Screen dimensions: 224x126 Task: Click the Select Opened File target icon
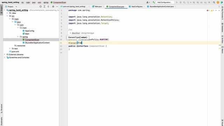(41, 7)
